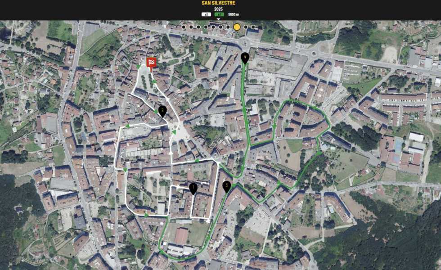Click the SAN SILVESTRE title
Screen dimensions: 441x270
218,3
